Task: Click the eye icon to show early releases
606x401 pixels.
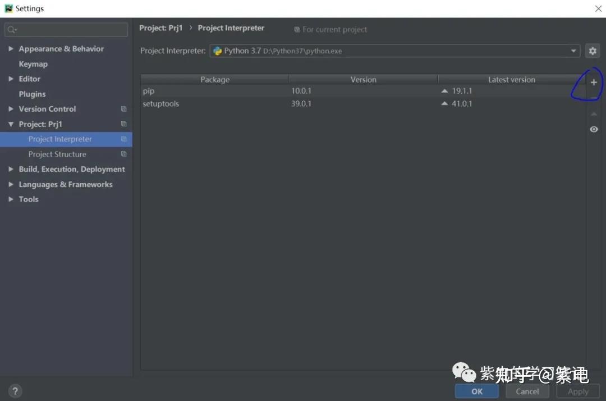Action: pyautogui.click(x=593, y=129)
